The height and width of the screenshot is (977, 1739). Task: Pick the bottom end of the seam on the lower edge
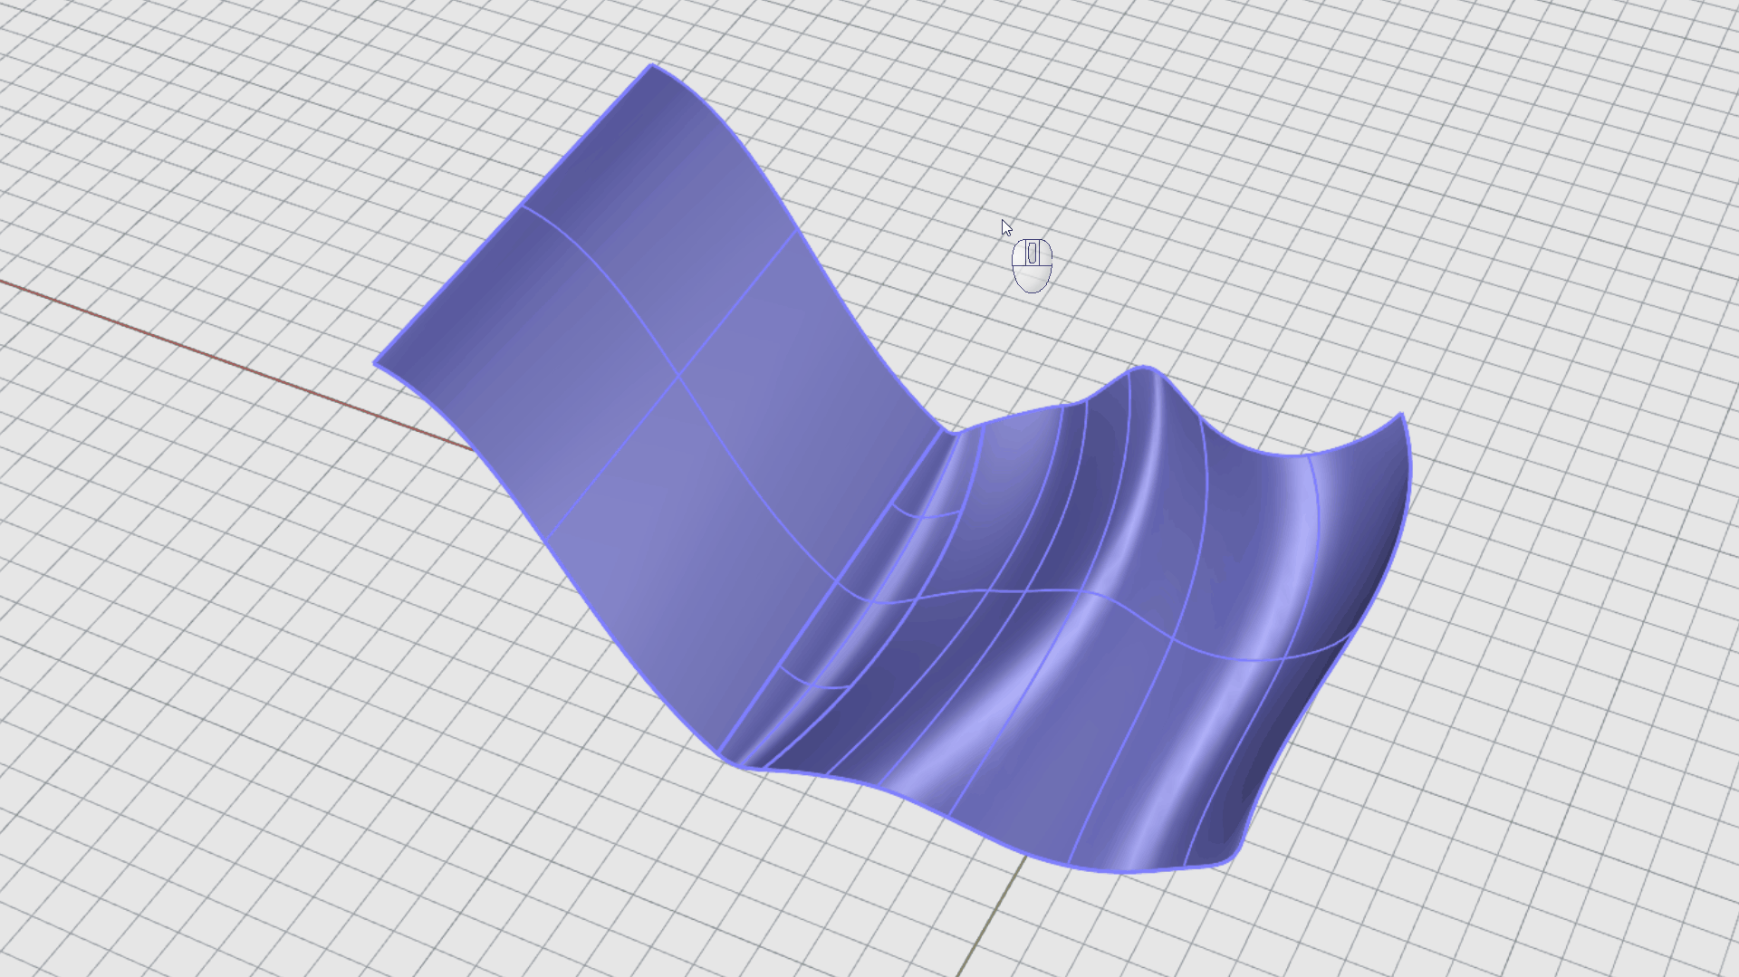tap(722, 757)
